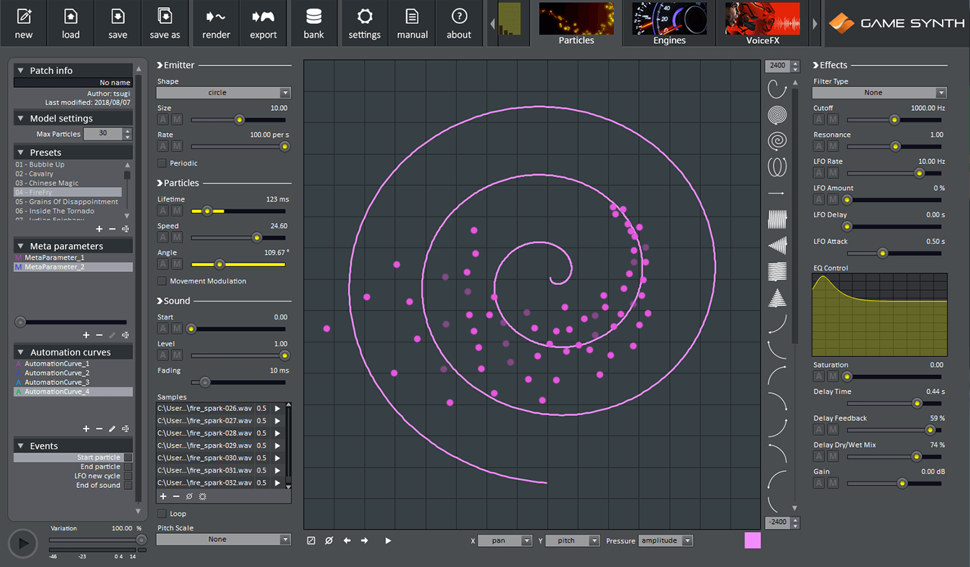
Task: Switch to the Engines model tab
Action: pyautogui.click(x=669, y=24)
